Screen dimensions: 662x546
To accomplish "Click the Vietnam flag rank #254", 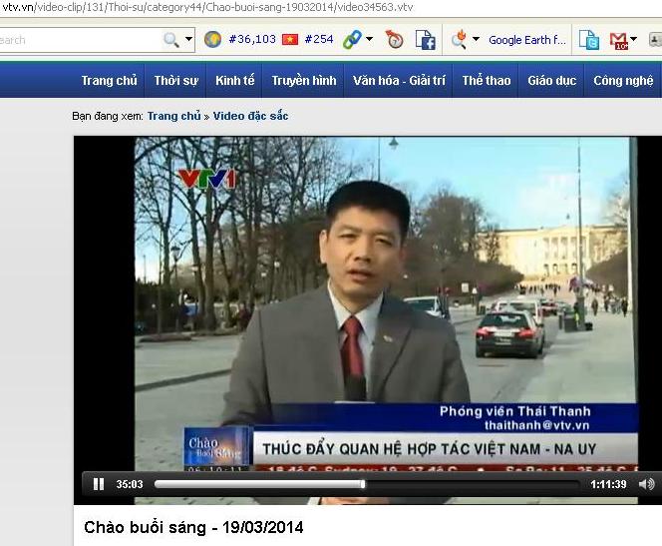I will pos(290,40).
